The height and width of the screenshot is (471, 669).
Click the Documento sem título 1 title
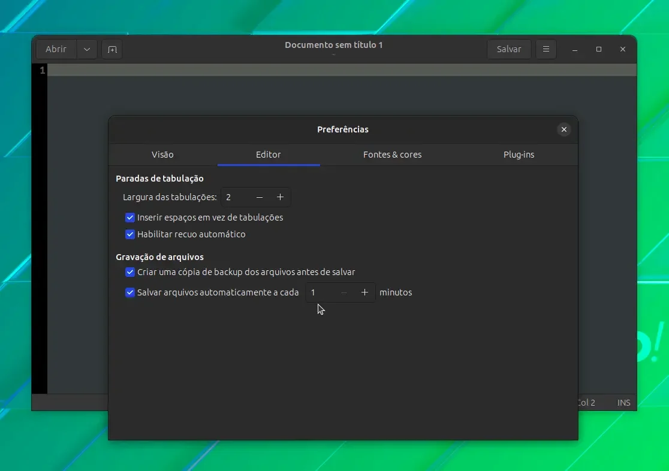point(334,45)
